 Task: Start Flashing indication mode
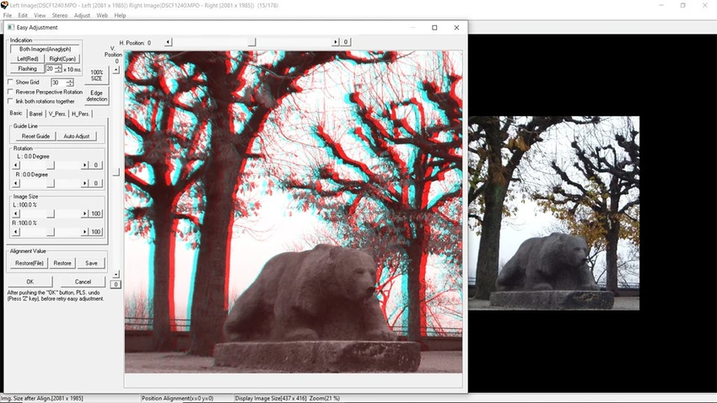point(28,69)
